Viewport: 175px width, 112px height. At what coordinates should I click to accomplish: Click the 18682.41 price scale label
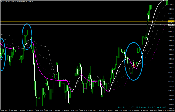click(171, 86)
